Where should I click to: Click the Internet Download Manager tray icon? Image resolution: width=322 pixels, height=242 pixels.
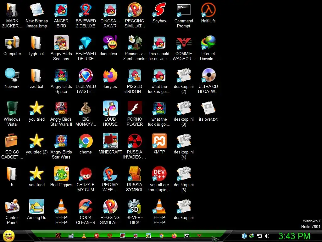coord(252,236)
